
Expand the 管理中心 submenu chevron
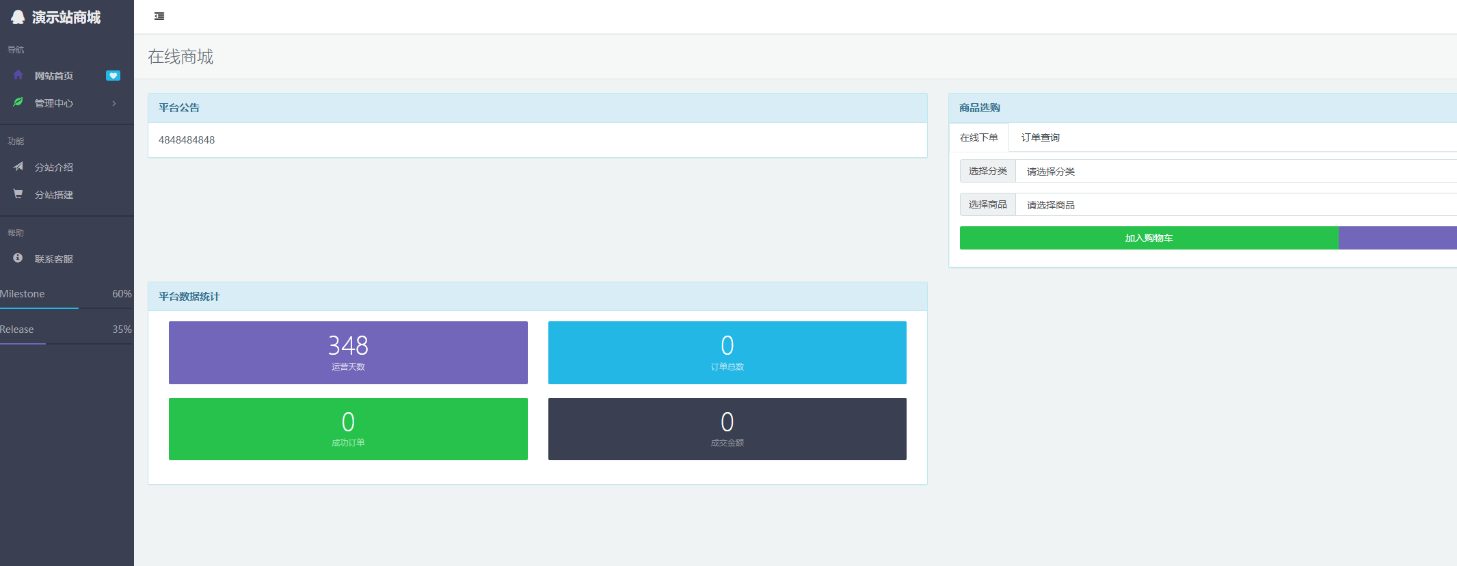(x=114, y=103)
